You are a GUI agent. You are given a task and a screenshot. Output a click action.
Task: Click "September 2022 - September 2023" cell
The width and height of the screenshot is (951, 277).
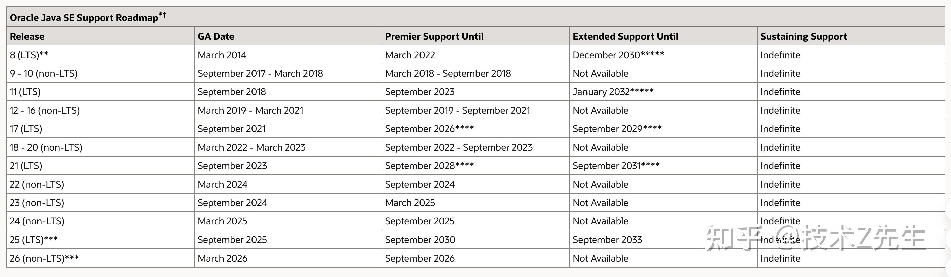click(x=458, y=147)
